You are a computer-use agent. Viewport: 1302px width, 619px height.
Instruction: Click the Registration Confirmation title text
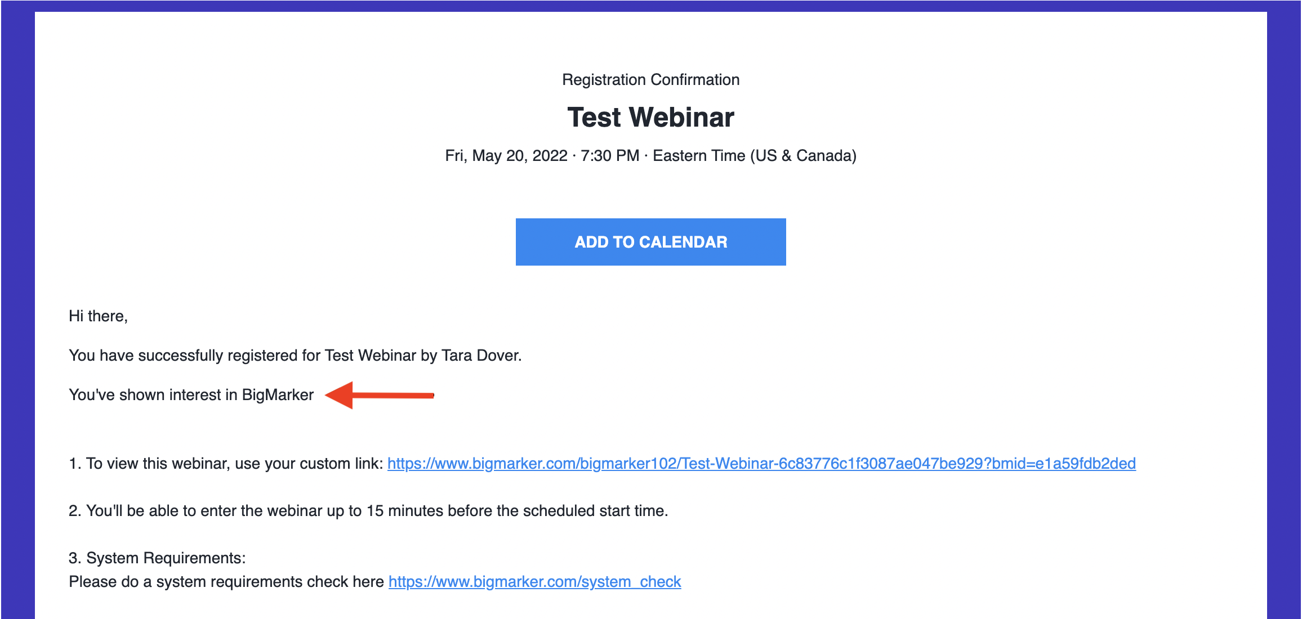[650, 80]
